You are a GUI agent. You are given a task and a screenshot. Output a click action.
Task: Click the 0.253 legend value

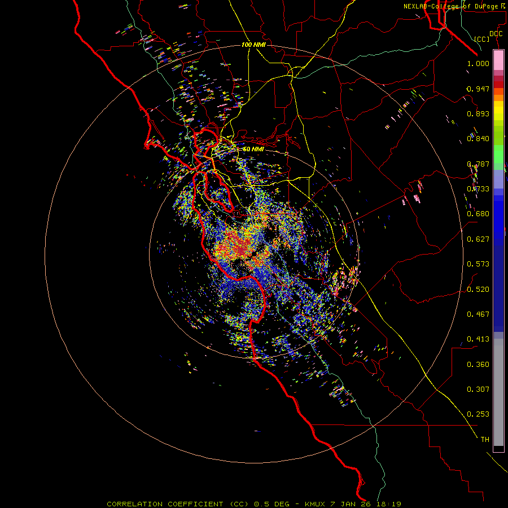478,414
